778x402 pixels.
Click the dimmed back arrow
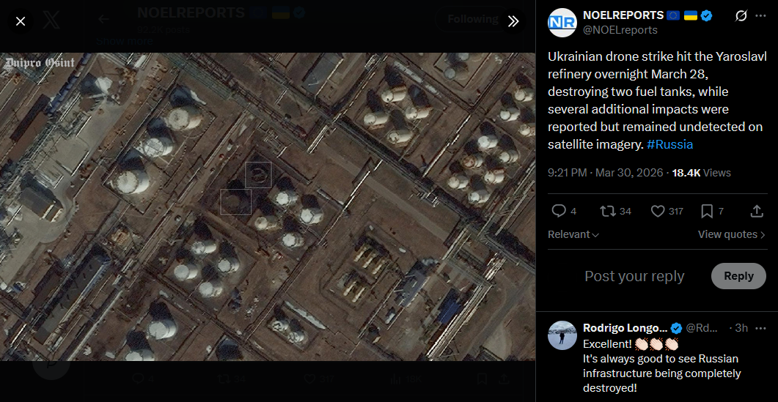(x=103, y=19)
